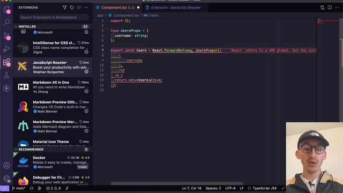Change end of line sequence LF
This screenshot has height=193, width=343.
[242, 188]
